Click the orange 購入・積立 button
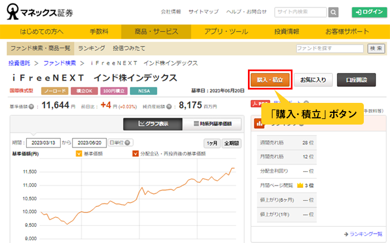Screen dimensions: 390x243 coord(270,80)
